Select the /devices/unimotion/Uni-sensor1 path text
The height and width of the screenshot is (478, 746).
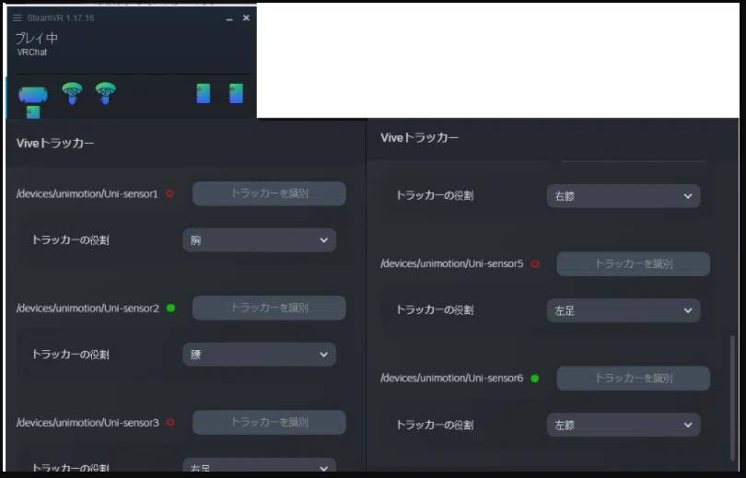pos(87,193)
